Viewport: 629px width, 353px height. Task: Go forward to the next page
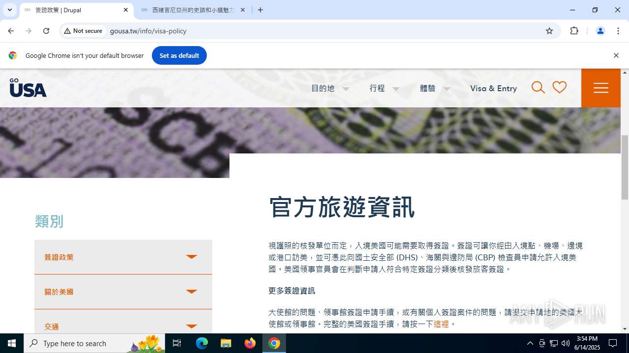coord(29,31)
